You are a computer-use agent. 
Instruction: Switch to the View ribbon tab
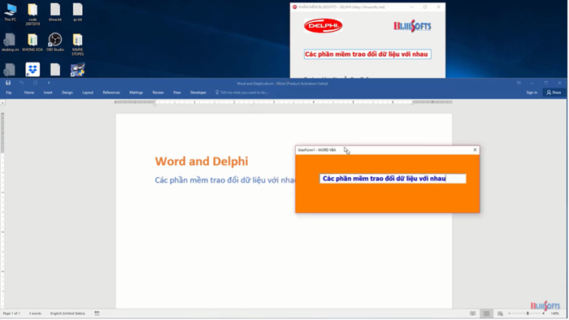point(176,93)
